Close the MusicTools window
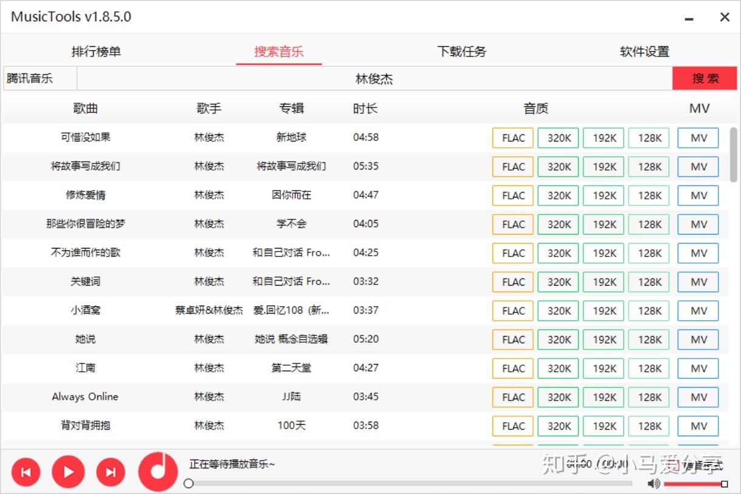The width and height of the screenshot is (741, 494). [x=725, y=17]
